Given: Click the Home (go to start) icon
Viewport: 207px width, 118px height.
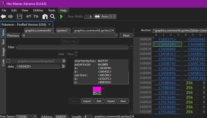Looking at the screenshot, I should click(x=45, y=17).
